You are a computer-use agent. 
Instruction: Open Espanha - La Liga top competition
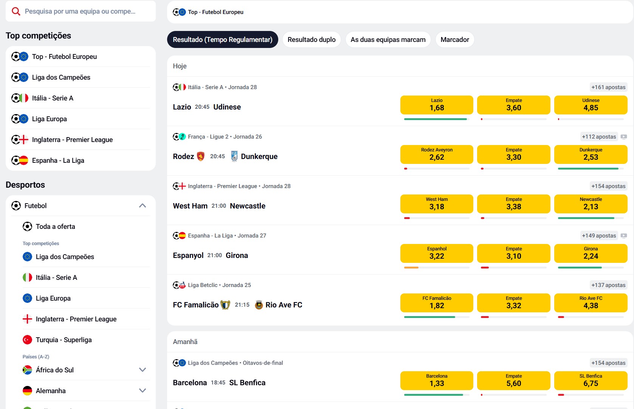coord(58,161)
